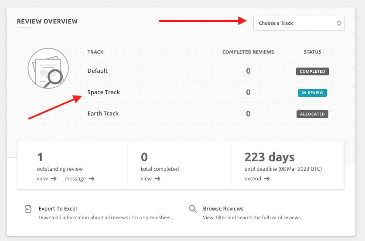Click the document magnifier review overview icon

(45, 69)
